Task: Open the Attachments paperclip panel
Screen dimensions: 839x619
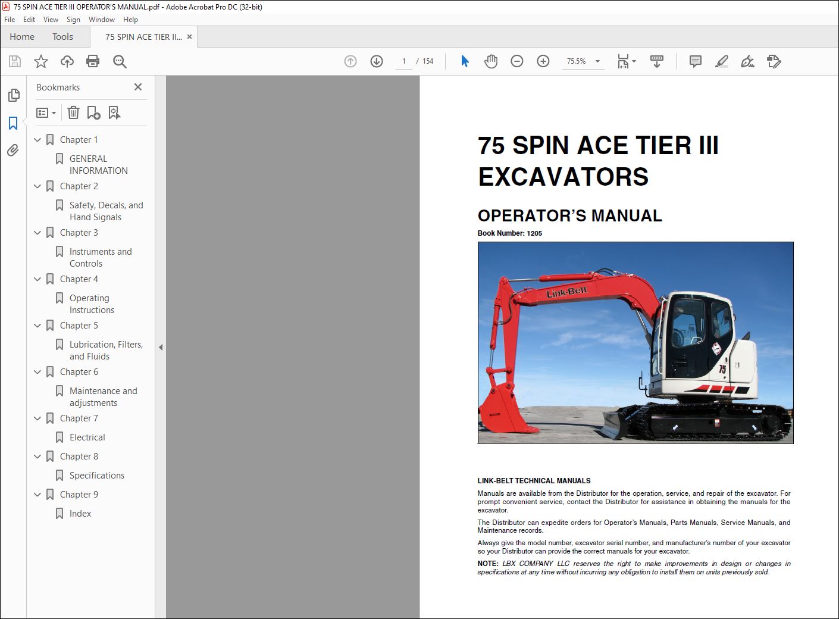Action: point(13,151)
